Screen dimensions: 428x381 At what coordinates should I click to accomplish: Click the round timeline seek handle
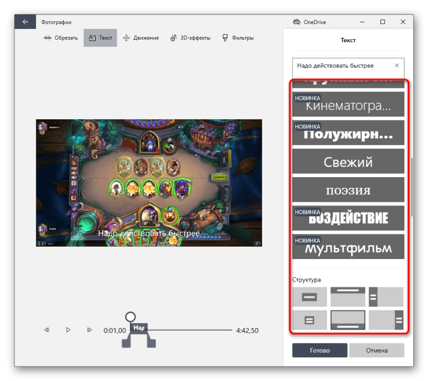pyautogui.click(x=131, y=317)
